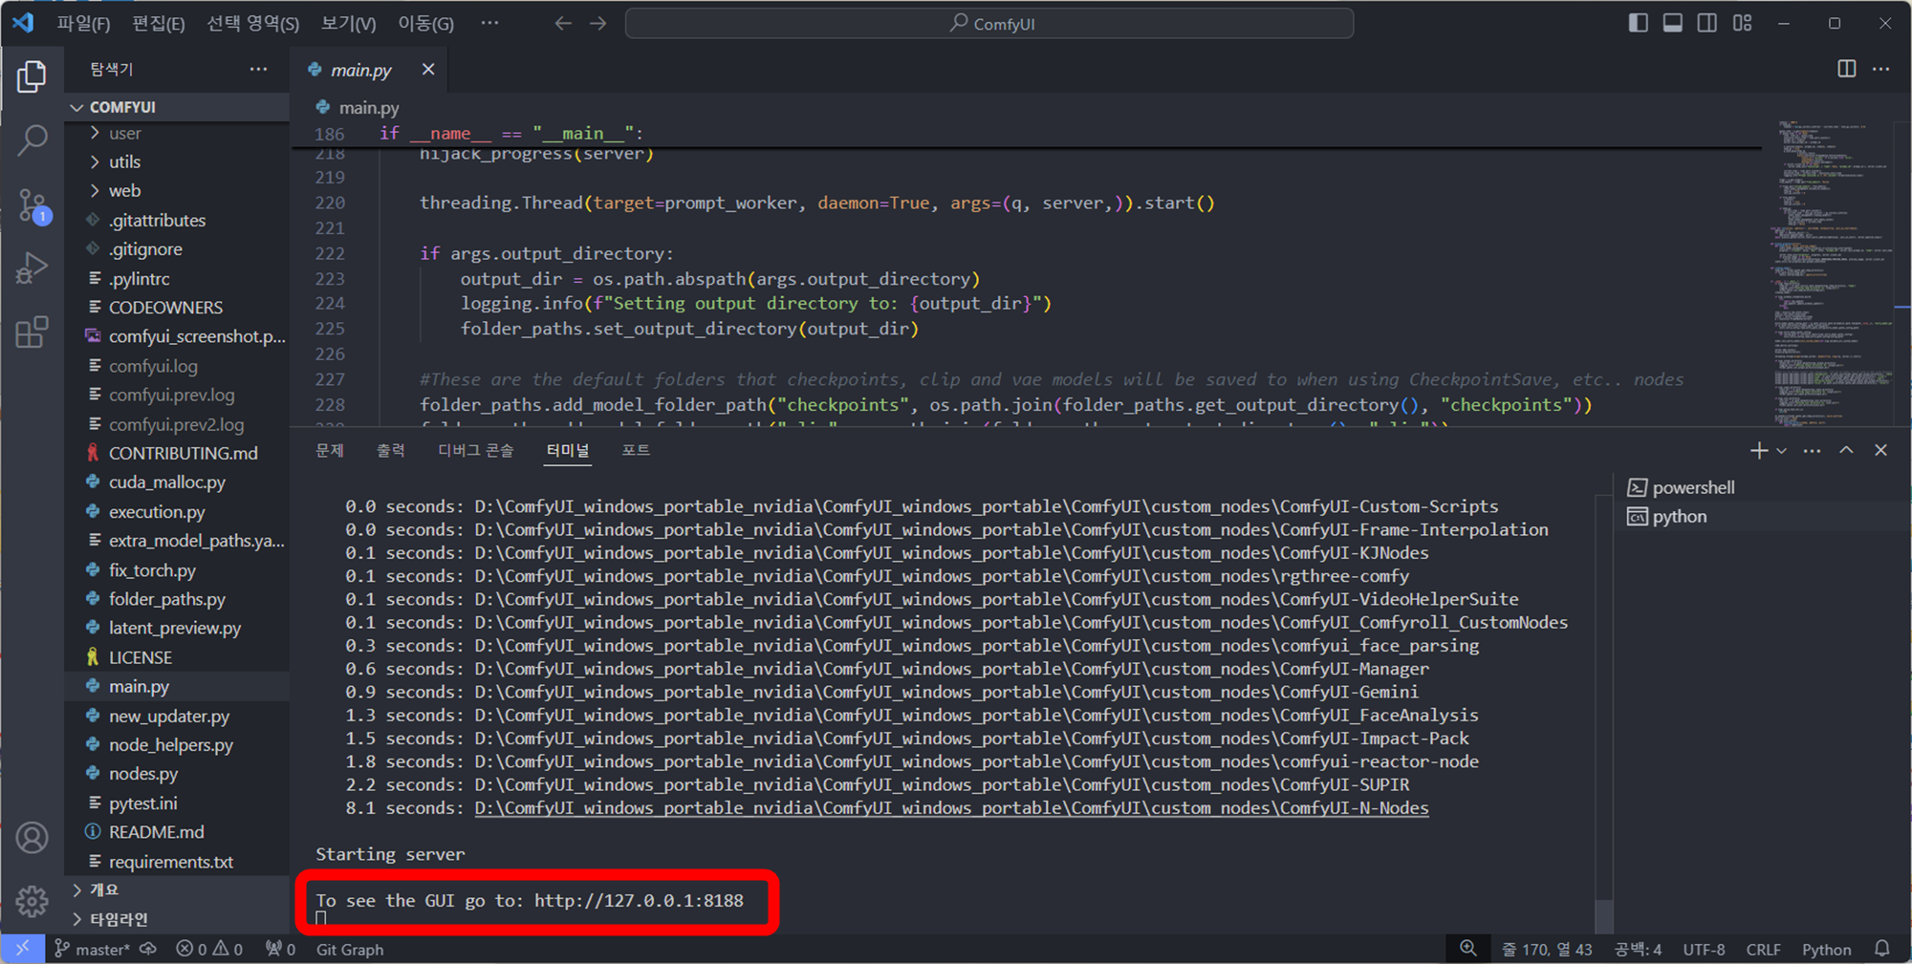The image size is (1912, 964).
Task: Show more menus via title bar ellipsis
Action: (489, 23)
